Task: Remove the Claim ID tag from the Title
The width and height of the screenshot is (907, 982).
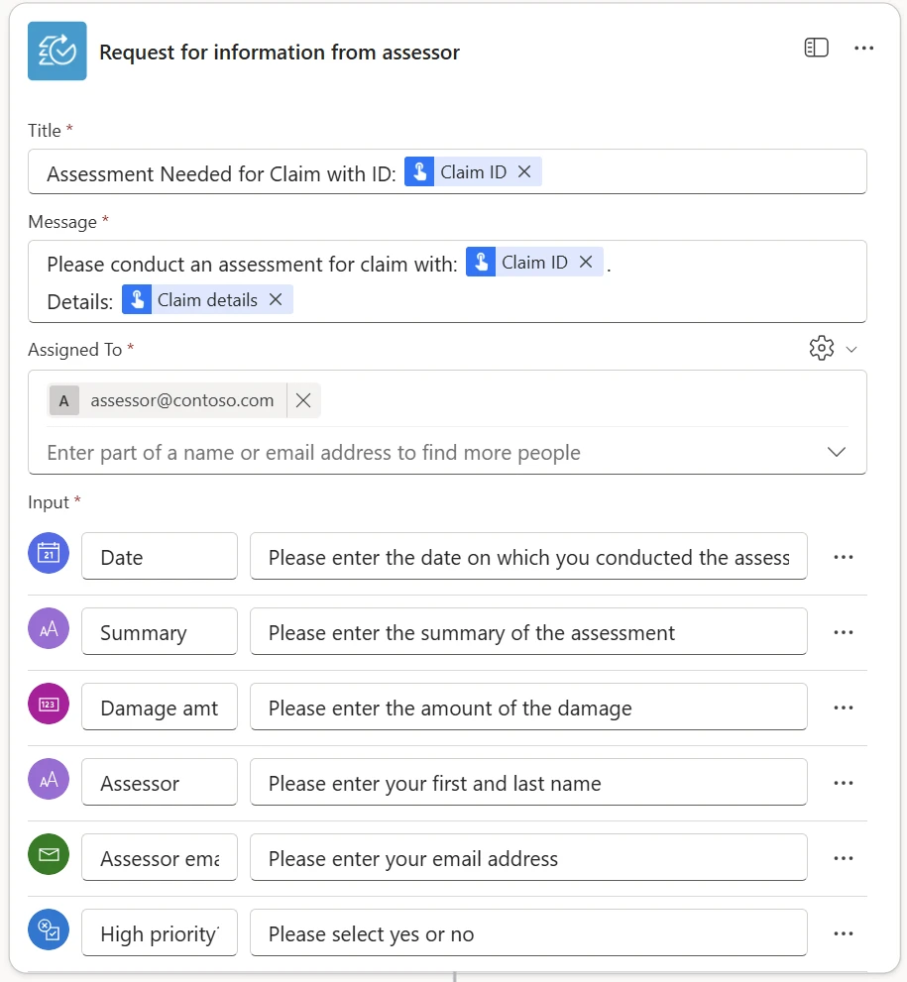Action: pyautogui.click(x=525, y=170)
